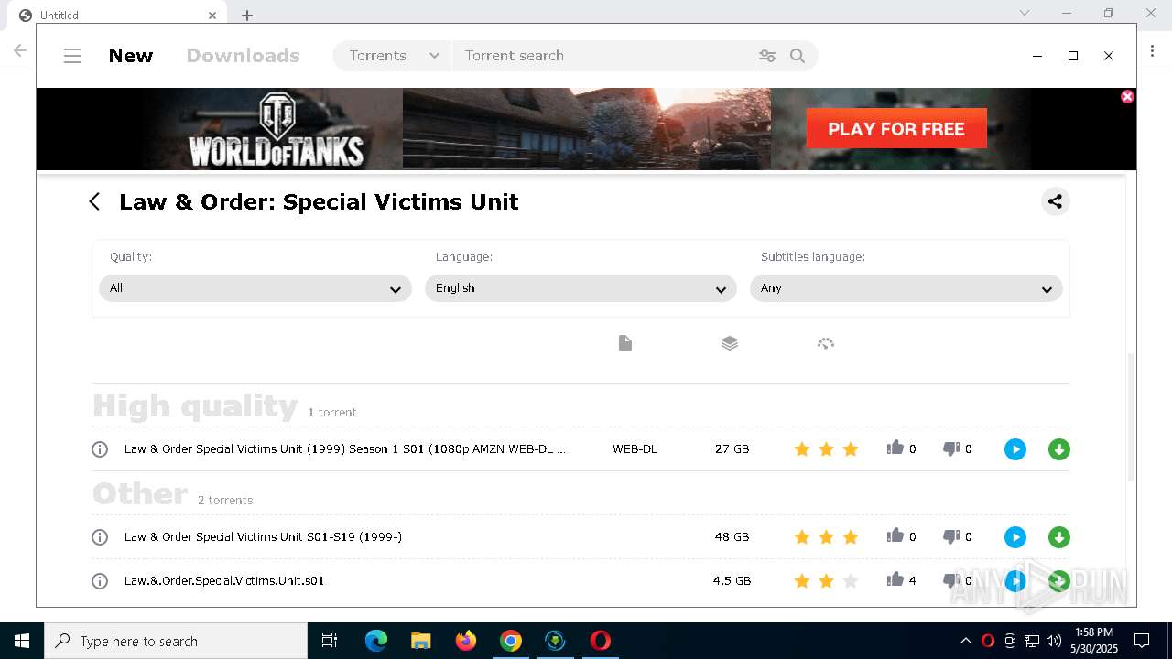The width and height of the screenshot is (1172, 659).
Task: Open a new browser tab
Action: click(x=247, y=15)
